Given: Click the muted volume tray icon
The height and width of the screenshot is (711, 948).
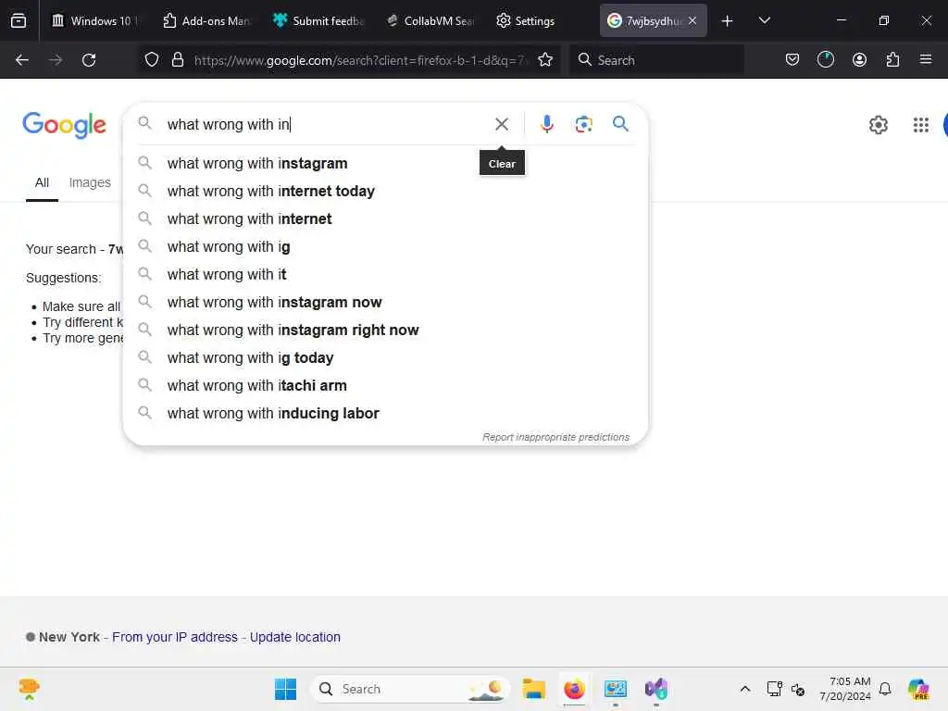Looking at the screenshot, I should point(797,689).
